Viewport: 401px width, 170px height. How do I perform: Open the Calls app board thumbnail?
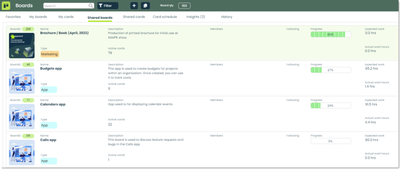pyautogui.click(x=22, y=152)
